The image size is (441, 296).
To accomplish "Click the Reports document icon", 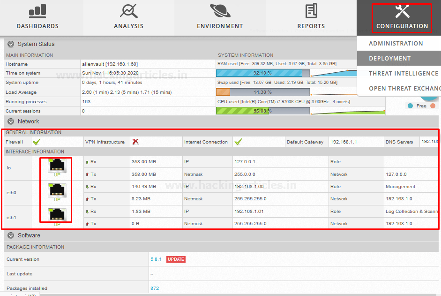I will click(x=311, y=11).
